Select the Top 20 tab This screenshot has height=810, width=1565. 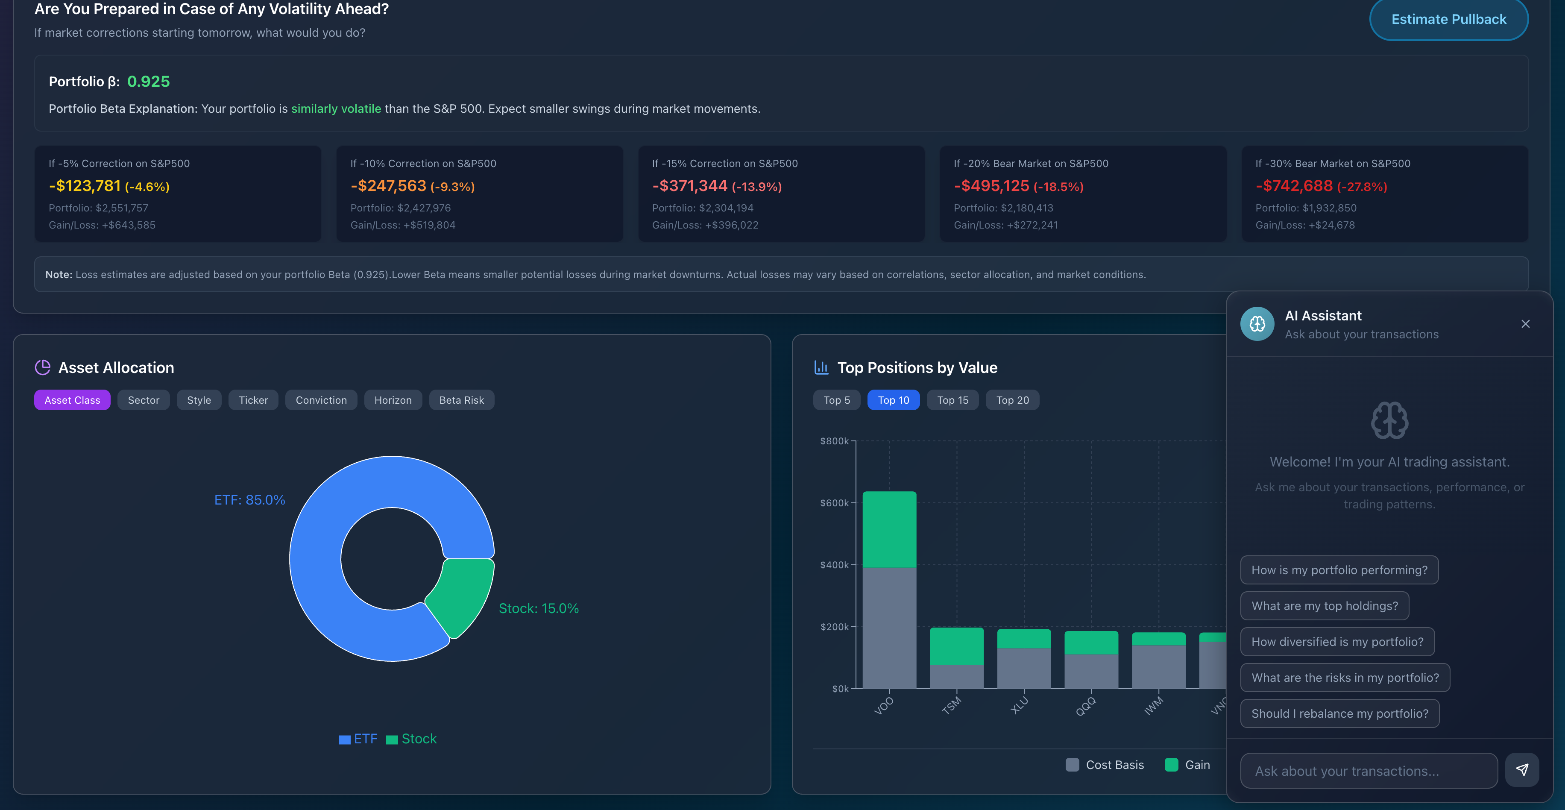(1011, 400)
